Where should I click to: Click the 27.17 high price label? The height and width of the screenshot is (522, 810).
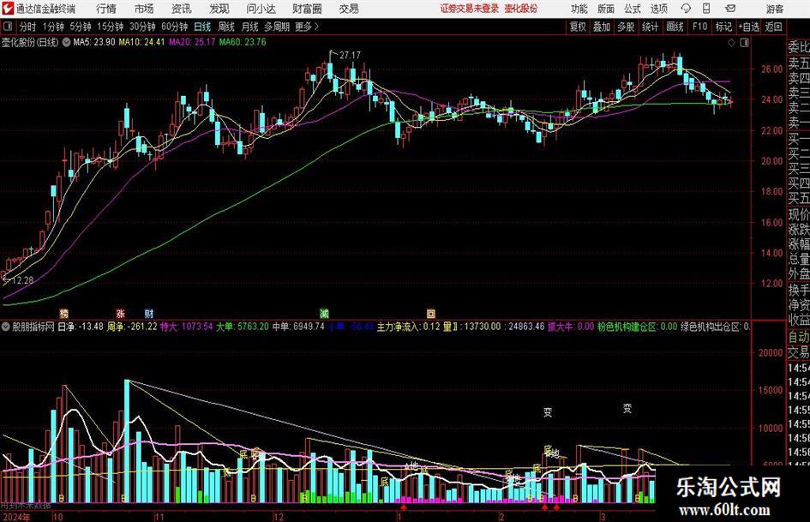click(351, 55)
